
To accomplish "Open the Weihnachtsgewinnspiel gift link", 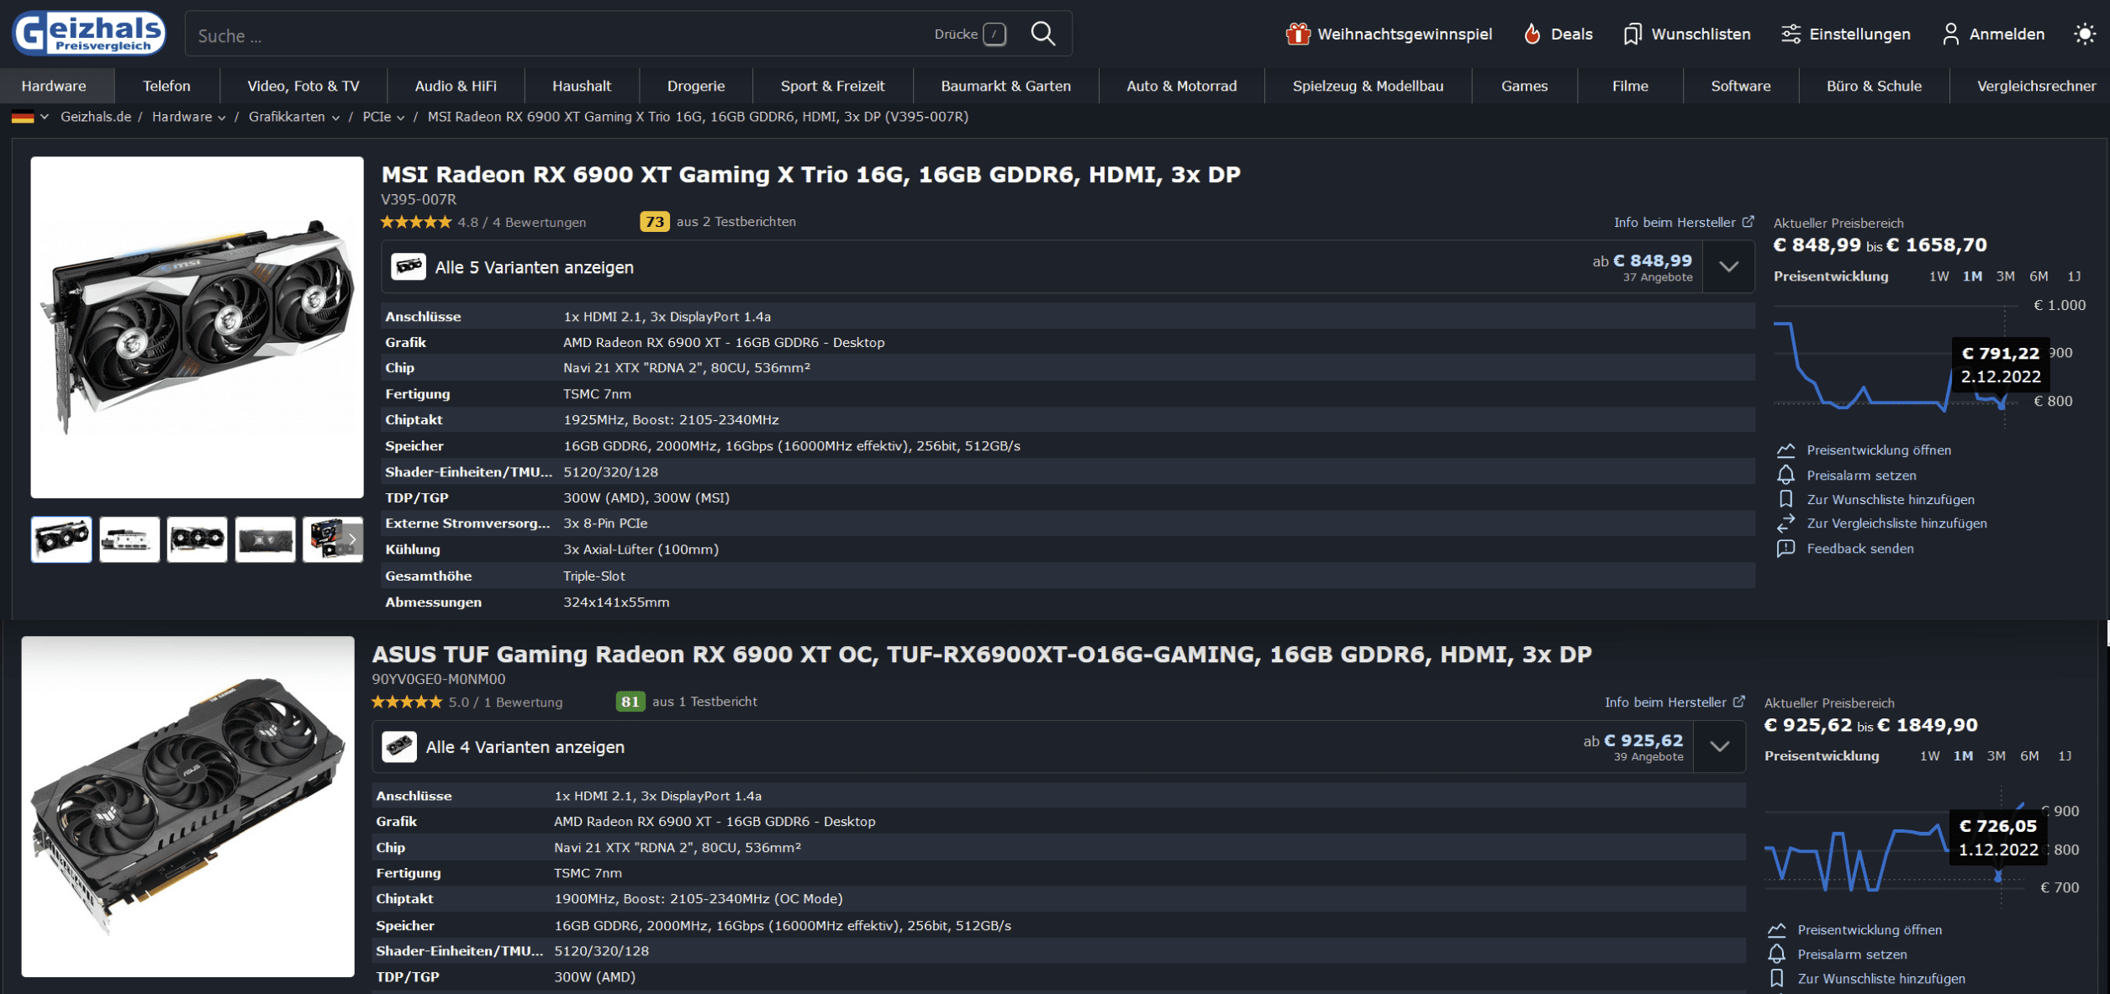I will pos(1389,34).
